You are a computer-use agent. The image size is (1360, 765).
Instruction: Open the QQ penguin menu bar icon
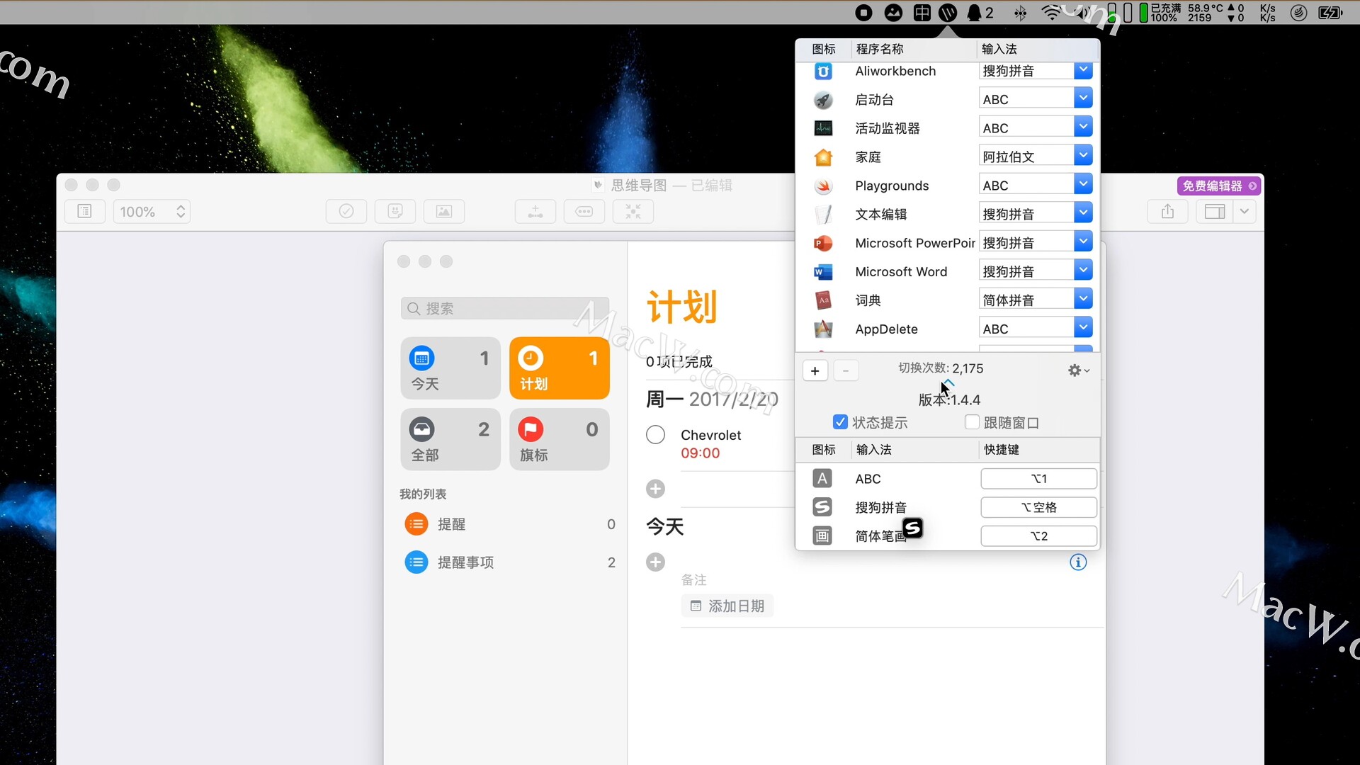coord(975,13)
